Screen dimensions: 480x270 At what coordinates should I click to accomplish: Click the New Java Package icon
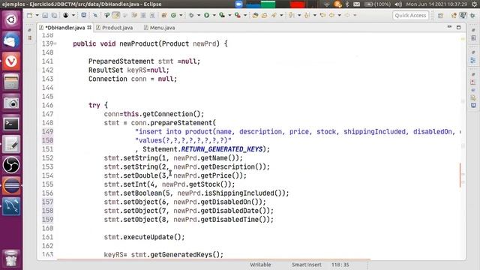click(x=164, y=15)
